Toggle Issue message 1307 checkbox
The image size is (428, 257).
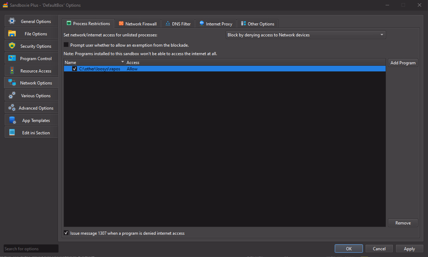[66, 233]
